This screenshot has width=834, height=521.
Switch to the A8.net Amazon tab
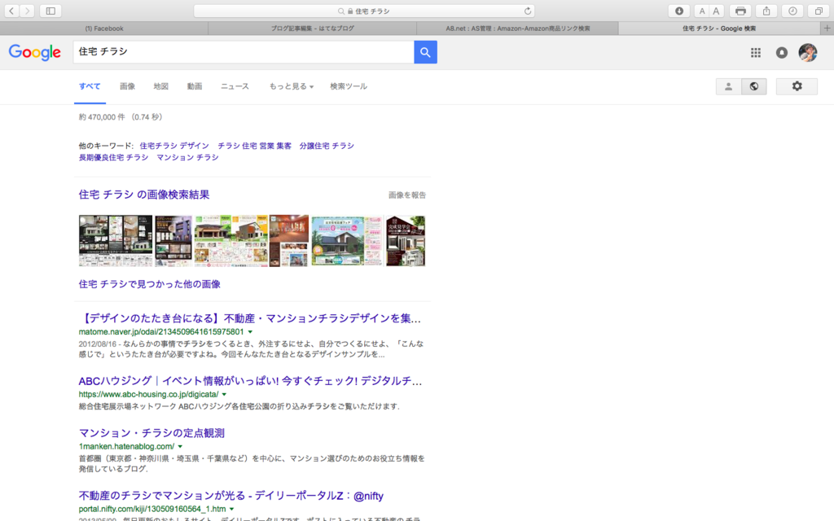[x=517, y=28]
